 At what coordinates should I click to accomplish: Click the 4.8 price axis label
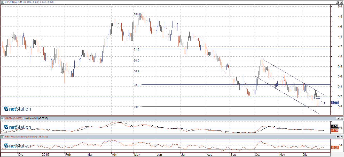click(340, 17)
